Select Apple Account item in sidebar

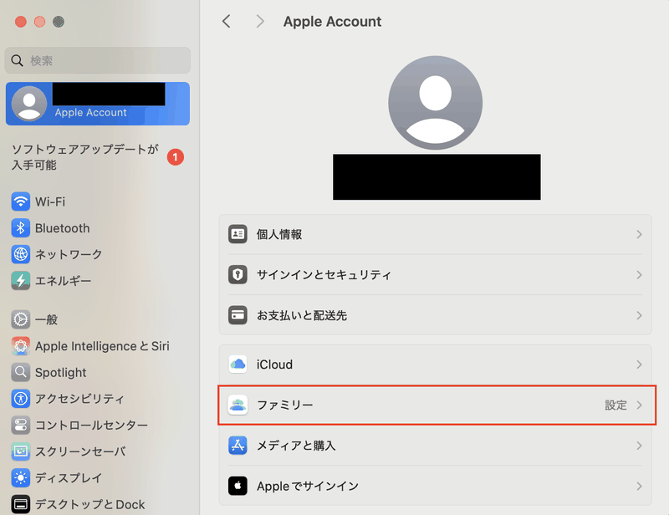tap(98, 104)
